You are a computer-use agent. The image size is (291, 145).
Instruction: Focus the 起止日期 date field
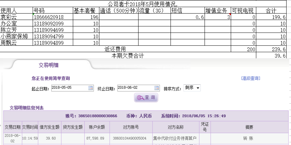[69, 88]
